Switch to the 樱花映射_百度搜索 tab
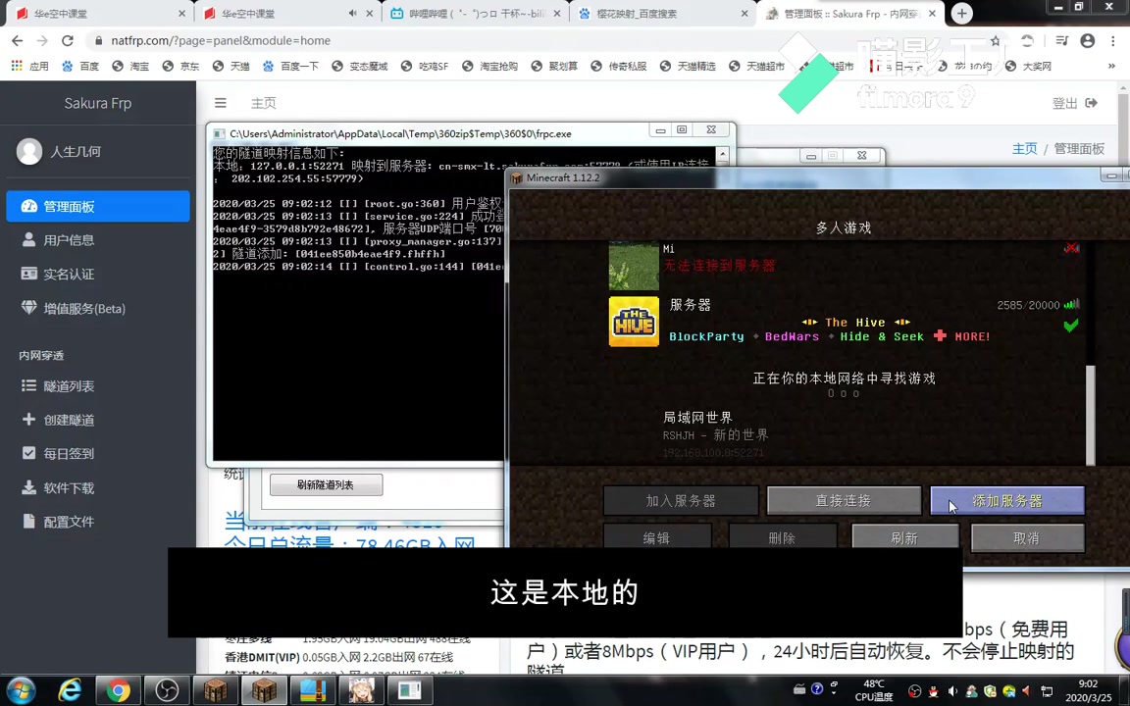The height and width of the screenshot is (706, 1130). [663, 13]
